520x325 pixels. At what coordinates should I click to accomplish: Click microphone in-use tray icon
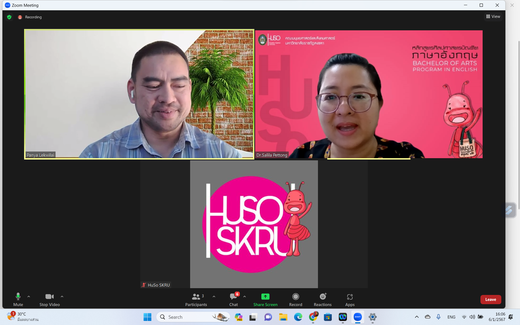click(x=438, y=317)
